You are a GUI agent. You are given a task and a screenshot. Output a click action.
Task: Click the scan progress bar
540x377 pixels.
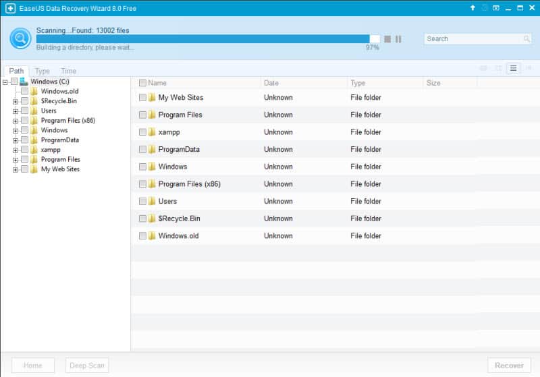[202, 39]
